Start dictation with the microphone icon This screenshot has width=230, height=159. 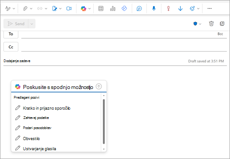pos(154,8)
